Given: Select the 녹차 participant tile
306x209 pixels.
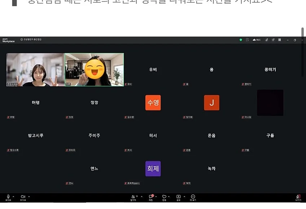Looking at the screenshot, I should pos(212,169).
